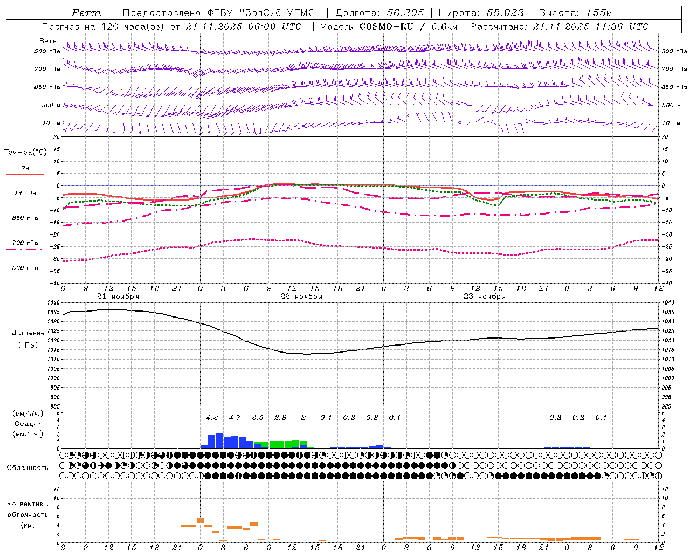Click the '0.2' precipitation total value
The height and width of the screenshot is (552, 690).
pos(578,417)
